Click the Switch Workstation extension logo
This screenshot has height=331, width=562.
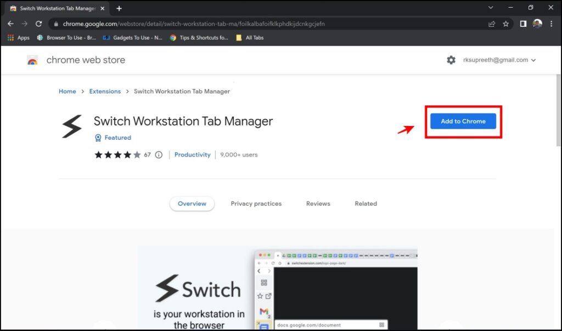tap(72, 126)
